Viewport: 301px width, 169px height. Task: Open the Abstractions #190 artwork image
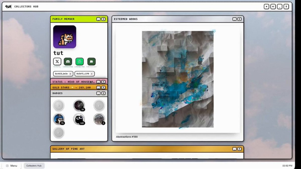178,79
